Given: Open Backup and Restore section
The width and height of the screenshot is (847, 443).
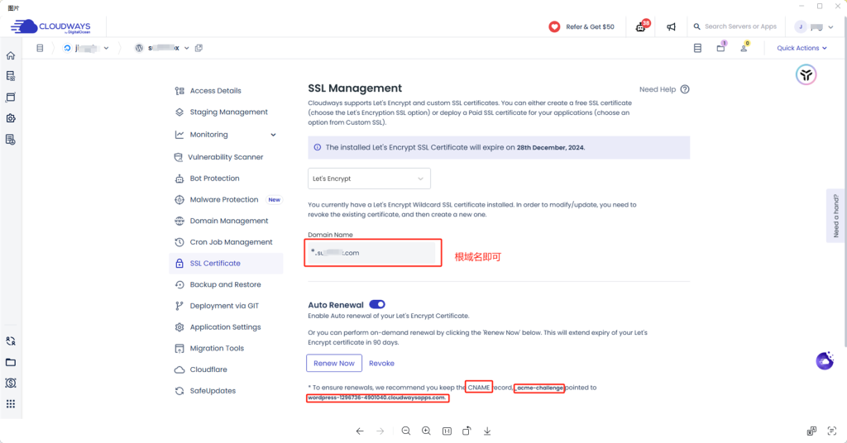Looking at the screenshot, I should click(x=226, y=284).
